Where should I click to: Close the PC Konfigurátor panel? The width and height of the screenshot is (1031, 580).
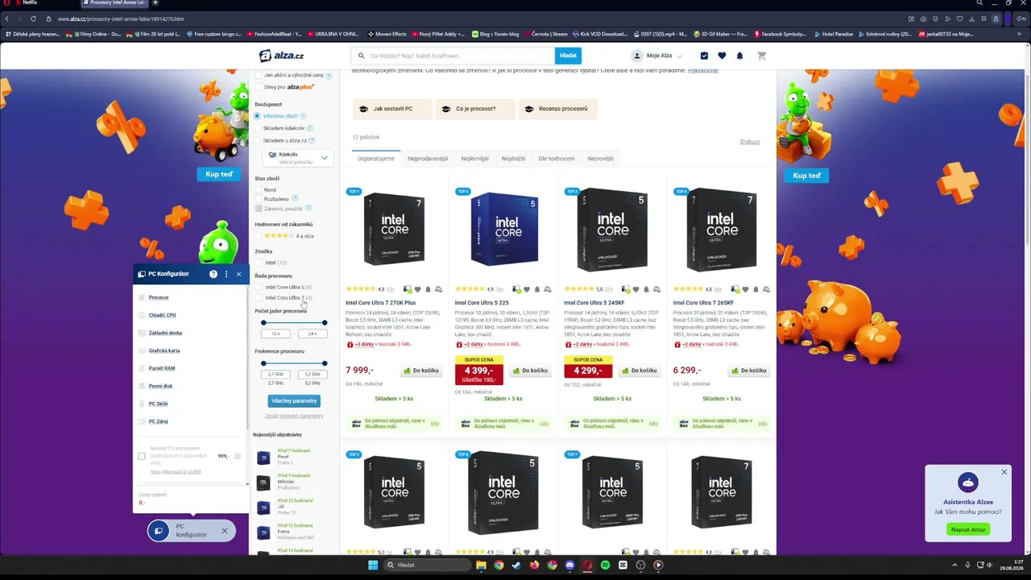238,274
